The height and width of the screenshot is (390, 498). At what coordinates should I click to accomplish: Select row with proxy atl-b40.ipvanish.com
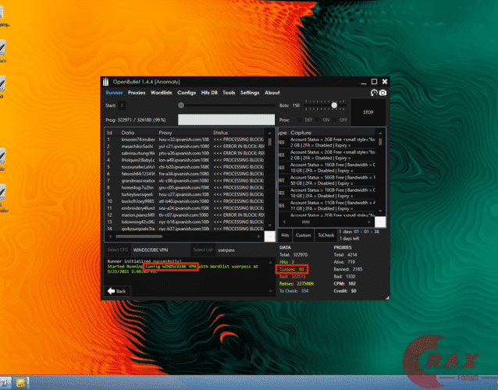coord(186,201)
